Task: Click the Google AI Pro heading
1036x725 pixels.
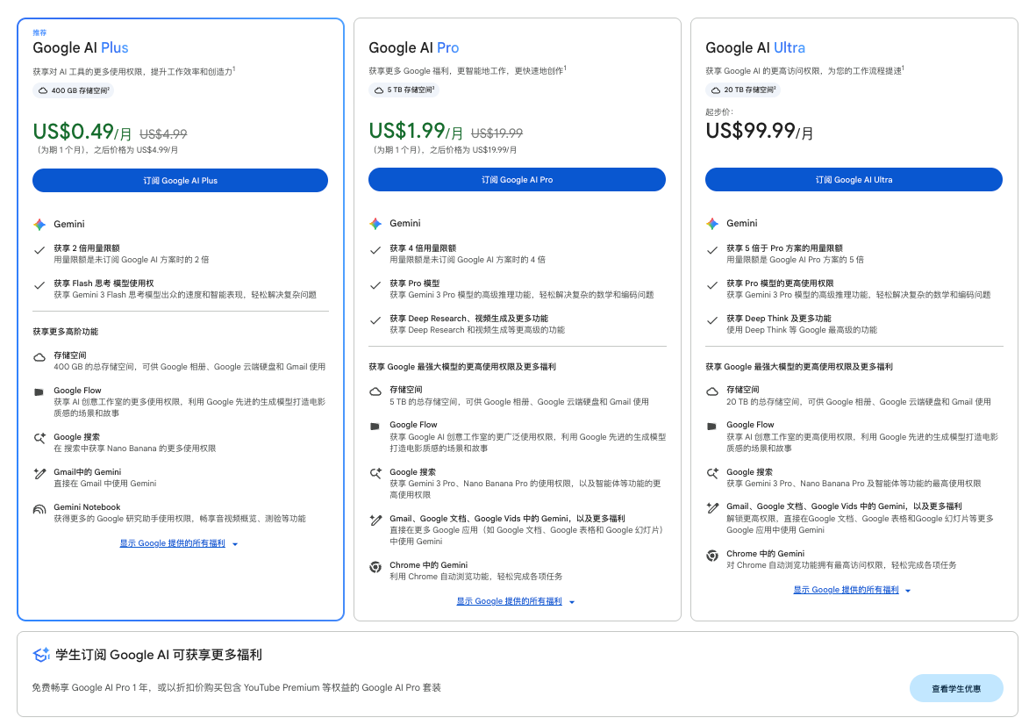Action: [413, 48]
